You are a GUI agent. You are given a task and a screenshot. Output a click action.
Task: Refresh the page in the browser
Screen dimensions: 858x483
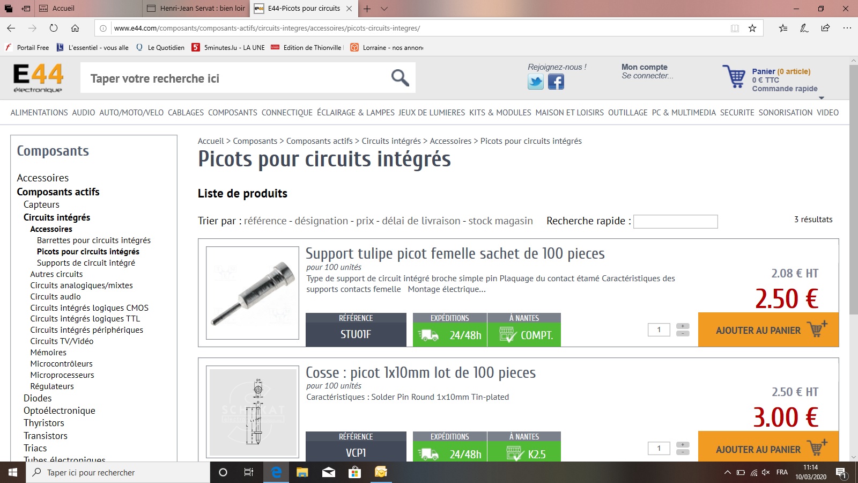pos(54,28)
